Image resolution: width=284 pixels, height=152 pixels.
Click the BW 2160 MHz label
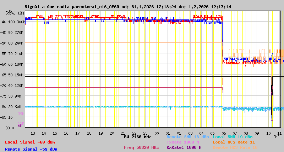[138, 137]
